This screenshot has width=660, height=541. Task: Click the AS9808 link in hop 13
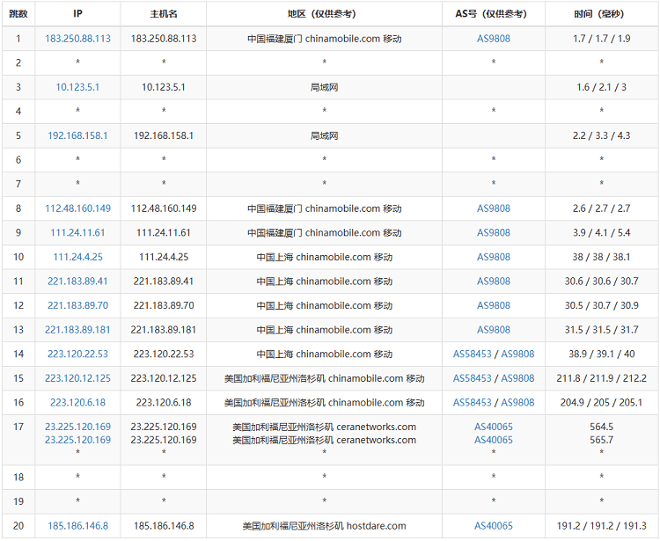click(x=494, y=330)
